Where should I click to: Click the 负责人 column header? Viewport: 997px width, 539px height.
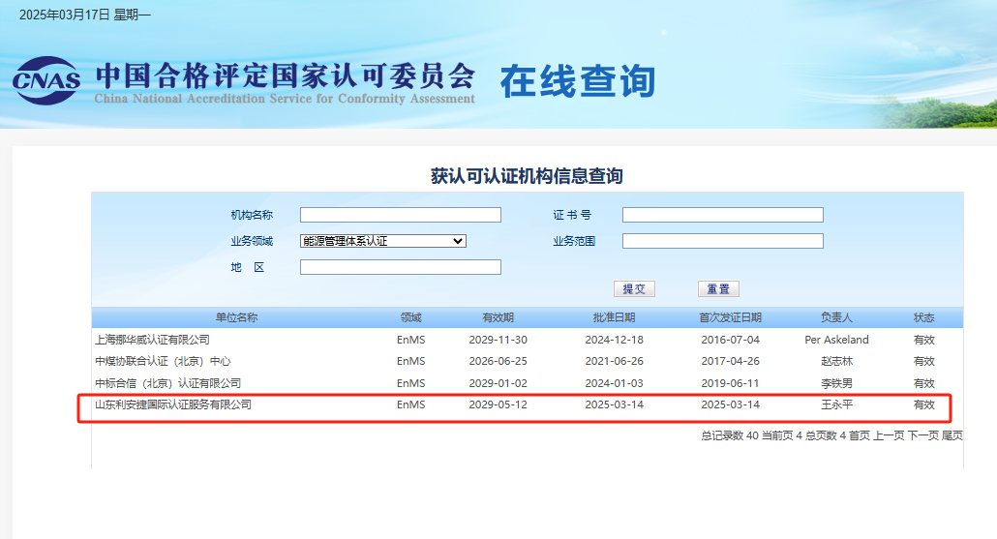coord(836,317)
